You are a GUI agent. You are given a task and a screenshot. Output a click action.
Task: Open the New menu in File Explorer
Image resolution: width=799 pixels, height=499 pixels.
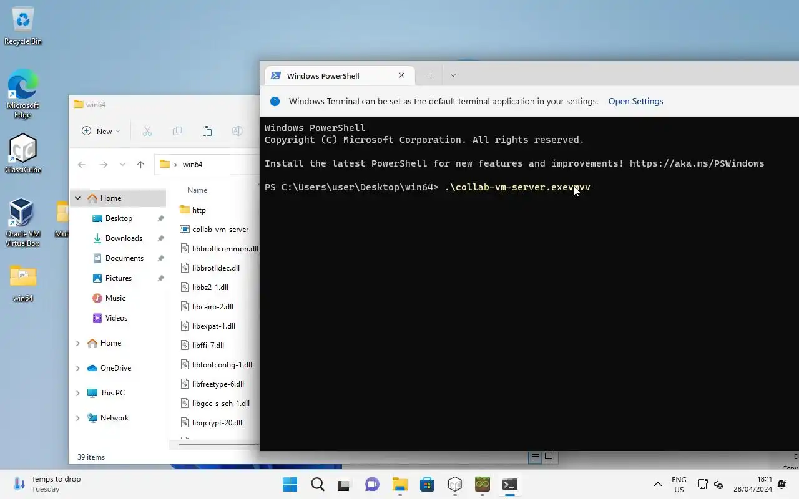click(x=100, y=131)
